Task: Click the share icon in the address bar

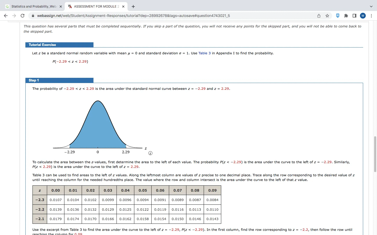Action: point(319,16)
